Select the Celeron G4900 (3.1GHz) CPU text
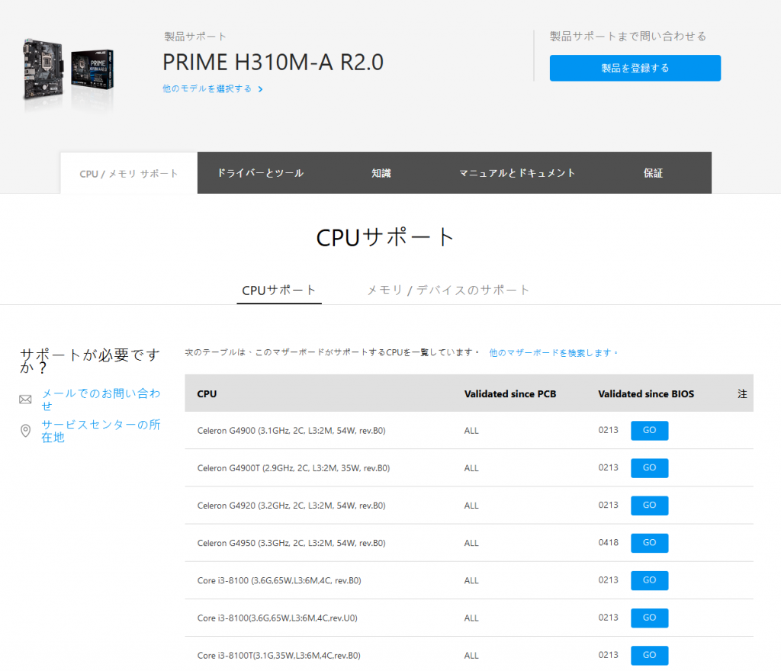 (x=291, y=431)
